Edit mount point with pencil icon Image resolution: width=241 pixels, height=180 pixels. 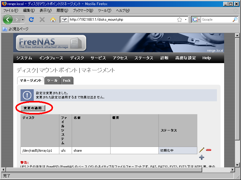pos(202,150)
